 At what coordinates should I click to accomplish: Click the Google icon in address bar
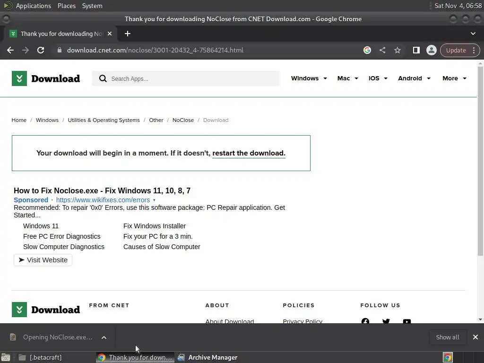click(x=367, y=50)
